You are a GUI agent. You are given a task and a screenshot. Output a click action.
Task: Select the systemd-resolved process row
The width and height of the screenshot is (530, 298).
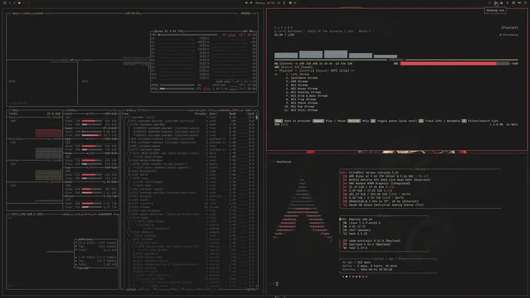click(x=189, y=139)
